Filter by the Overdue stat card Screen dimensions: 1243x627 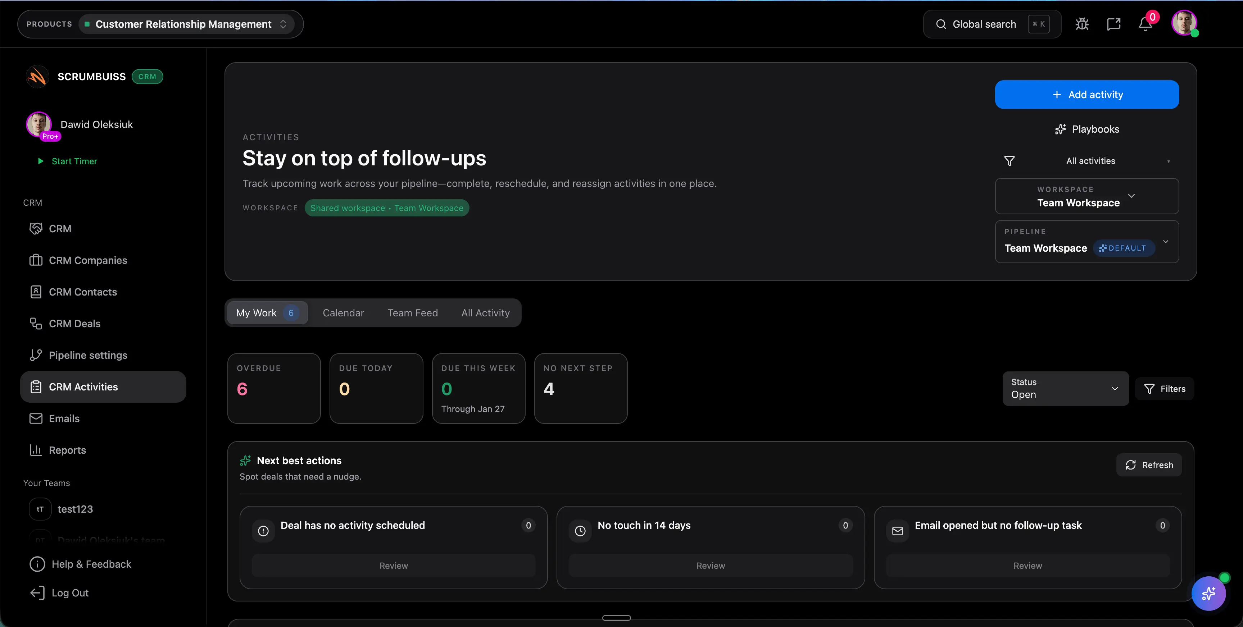tap(273, 388)
